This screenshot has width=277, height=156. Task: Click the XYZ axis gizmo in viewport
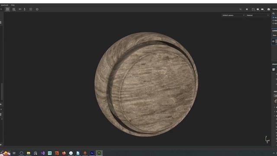point(267,140)
